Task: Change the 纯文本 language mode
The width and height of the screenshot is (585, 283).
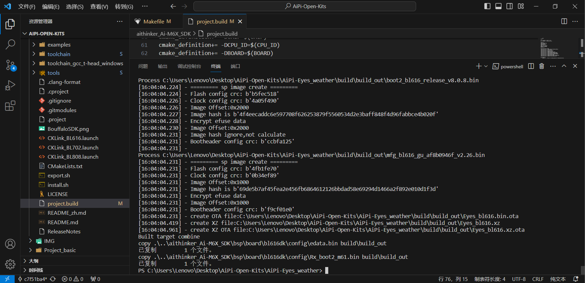Action: click(x=558, y=279)
